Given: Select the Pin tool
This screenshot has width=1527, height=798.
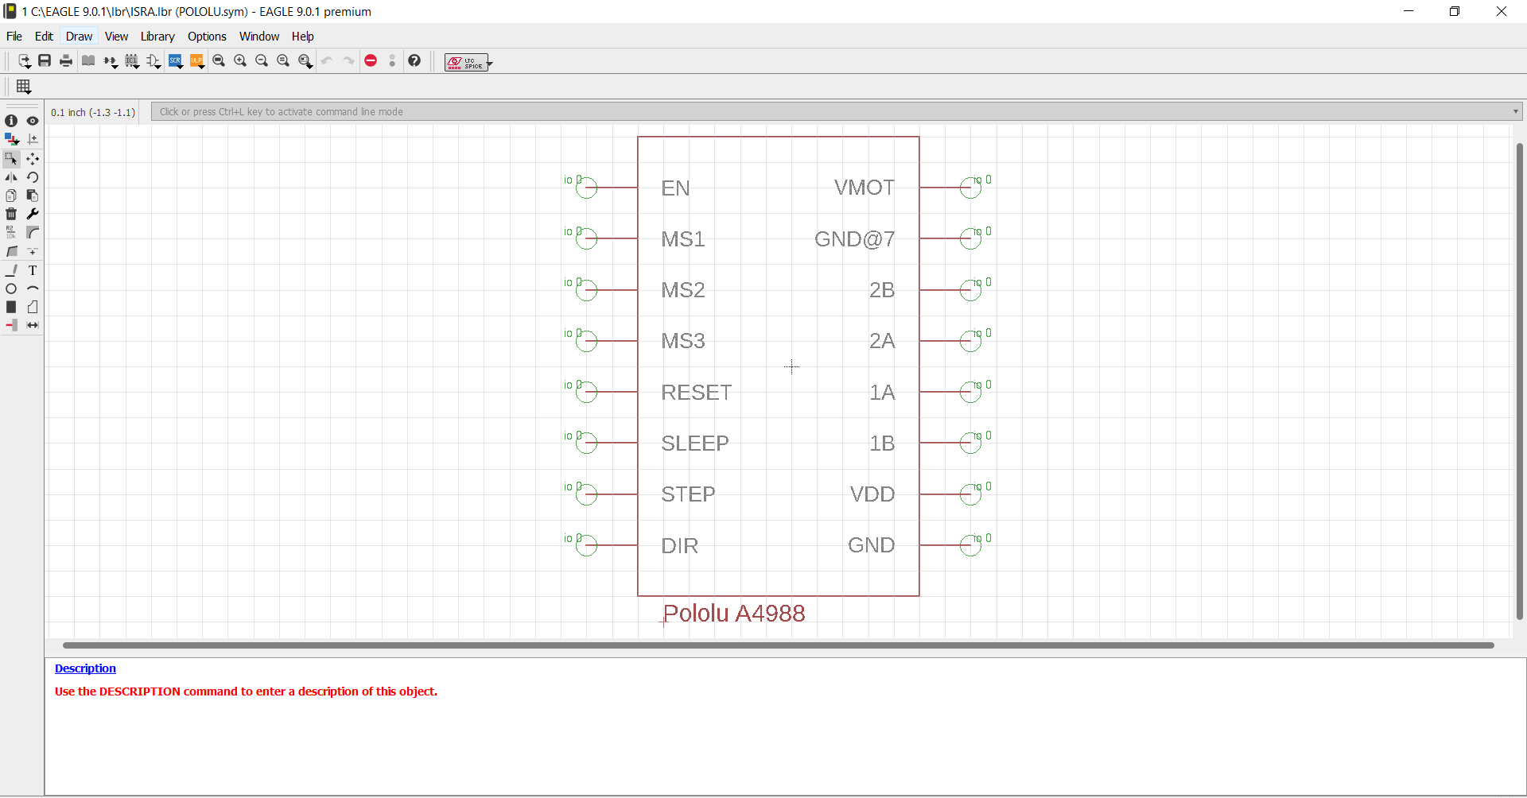Looking at the screenshot, I should click(x=11, y=325).
